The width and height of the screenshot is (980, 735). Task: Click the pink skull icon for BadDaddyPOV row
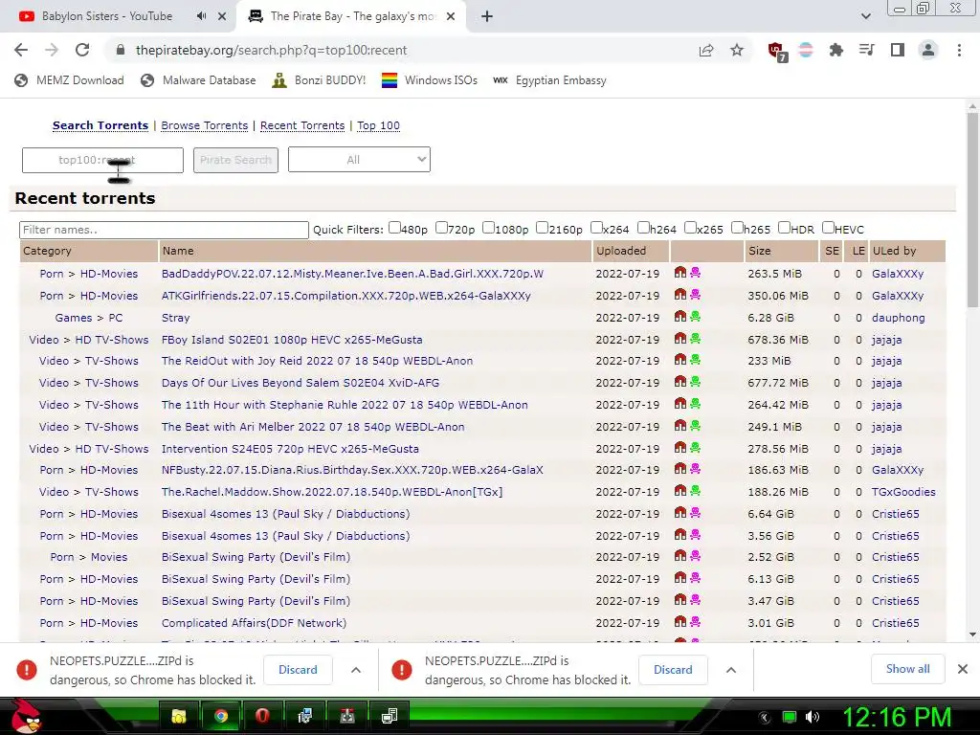(695, 273)
